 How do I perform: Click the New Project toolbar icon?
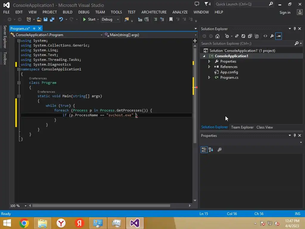[x=29, y=19]
